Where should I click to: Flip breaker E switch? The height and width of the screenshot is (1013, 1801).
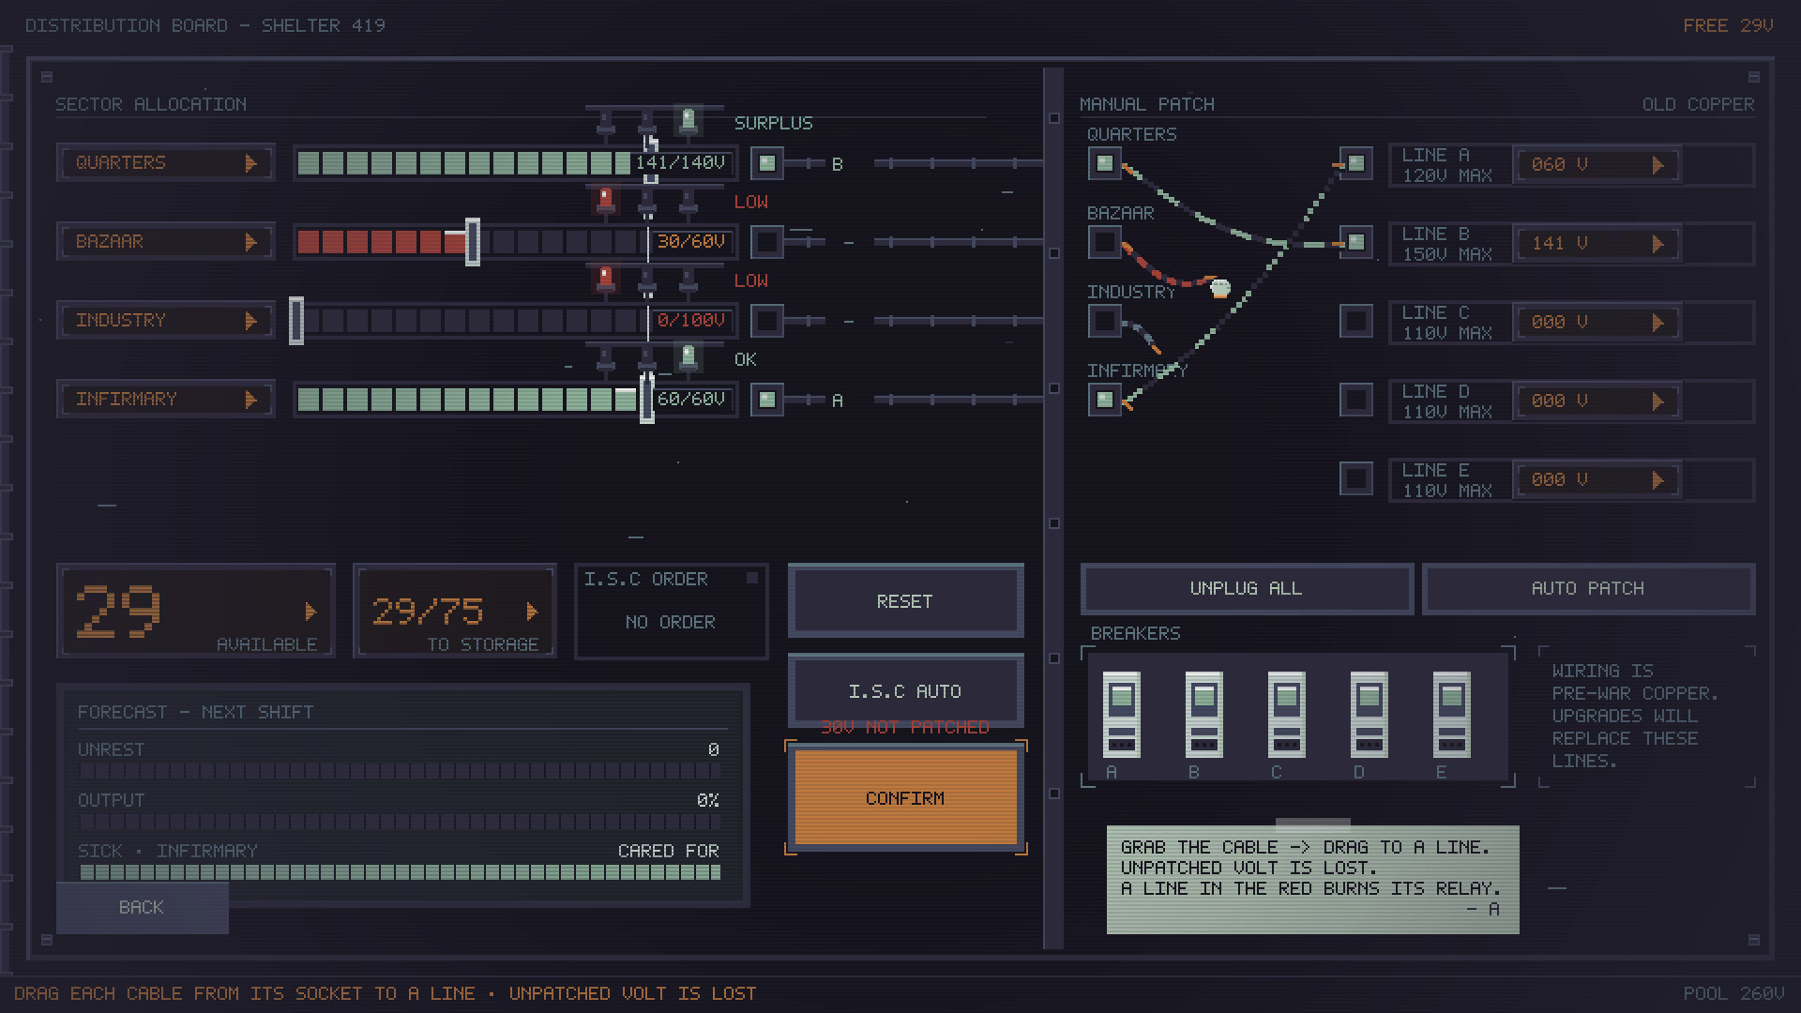[x=1451, y=715]
